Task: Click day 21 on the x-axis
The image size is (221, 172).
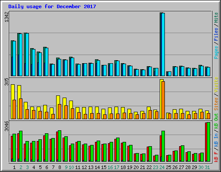Action: 142,167
